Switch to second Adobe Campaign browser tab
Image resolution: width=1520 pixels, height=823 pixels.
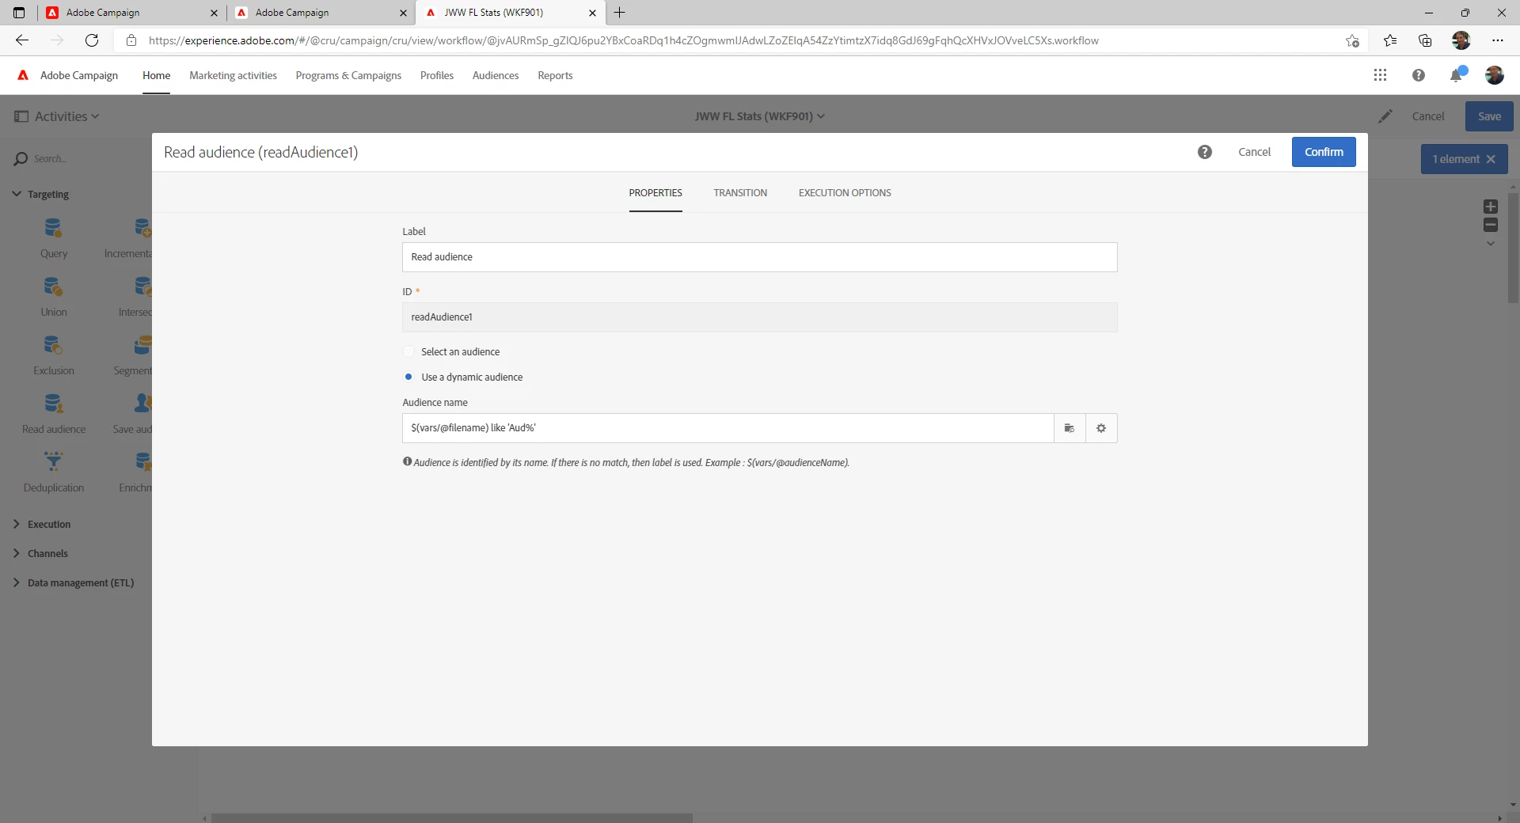pyautogui.click(x=321, y=13)
